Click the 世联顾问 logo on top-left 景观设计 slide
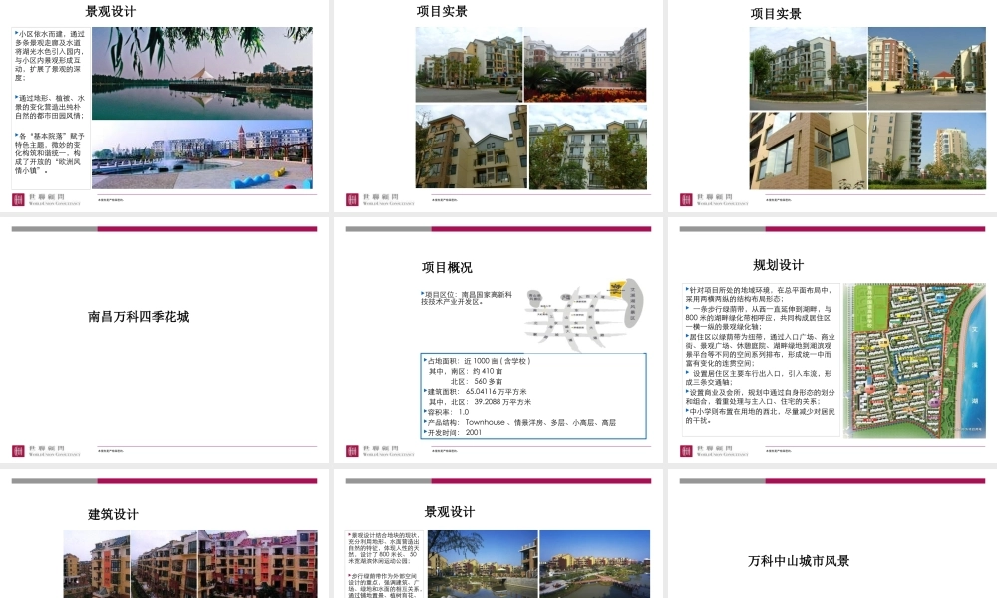The image size is (997, 598). pyautogui.click(x=46, y=199)
